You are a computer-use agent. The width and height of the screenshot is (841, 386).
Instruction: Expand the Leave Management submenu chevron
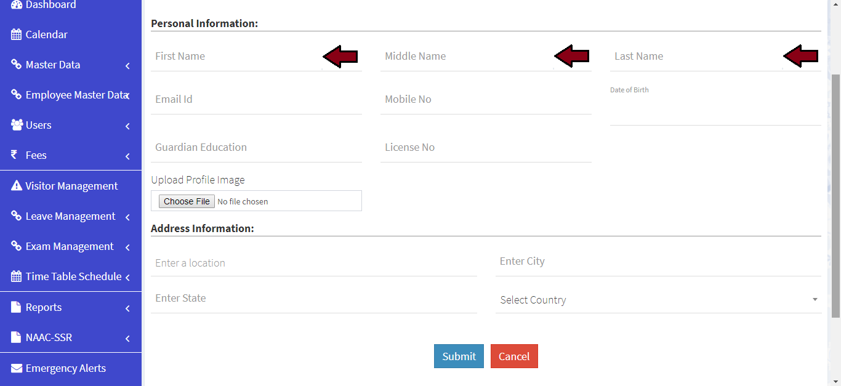(x=127, y=217)
